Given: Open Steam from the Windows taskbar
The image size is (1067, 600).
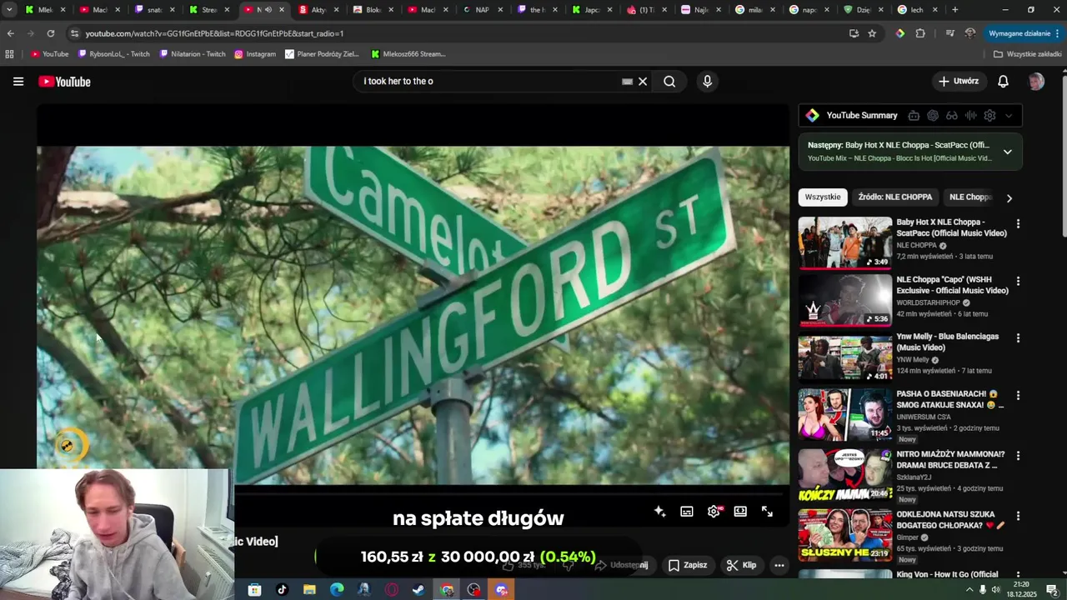Looking at the screenshot, I should coord(418,590).
